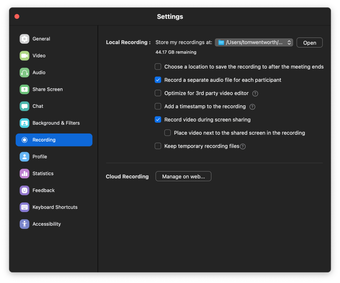Screen dimensions: 340x283
Task: Select the Statistics bar chart icon
Action: (x=25, y=174)
